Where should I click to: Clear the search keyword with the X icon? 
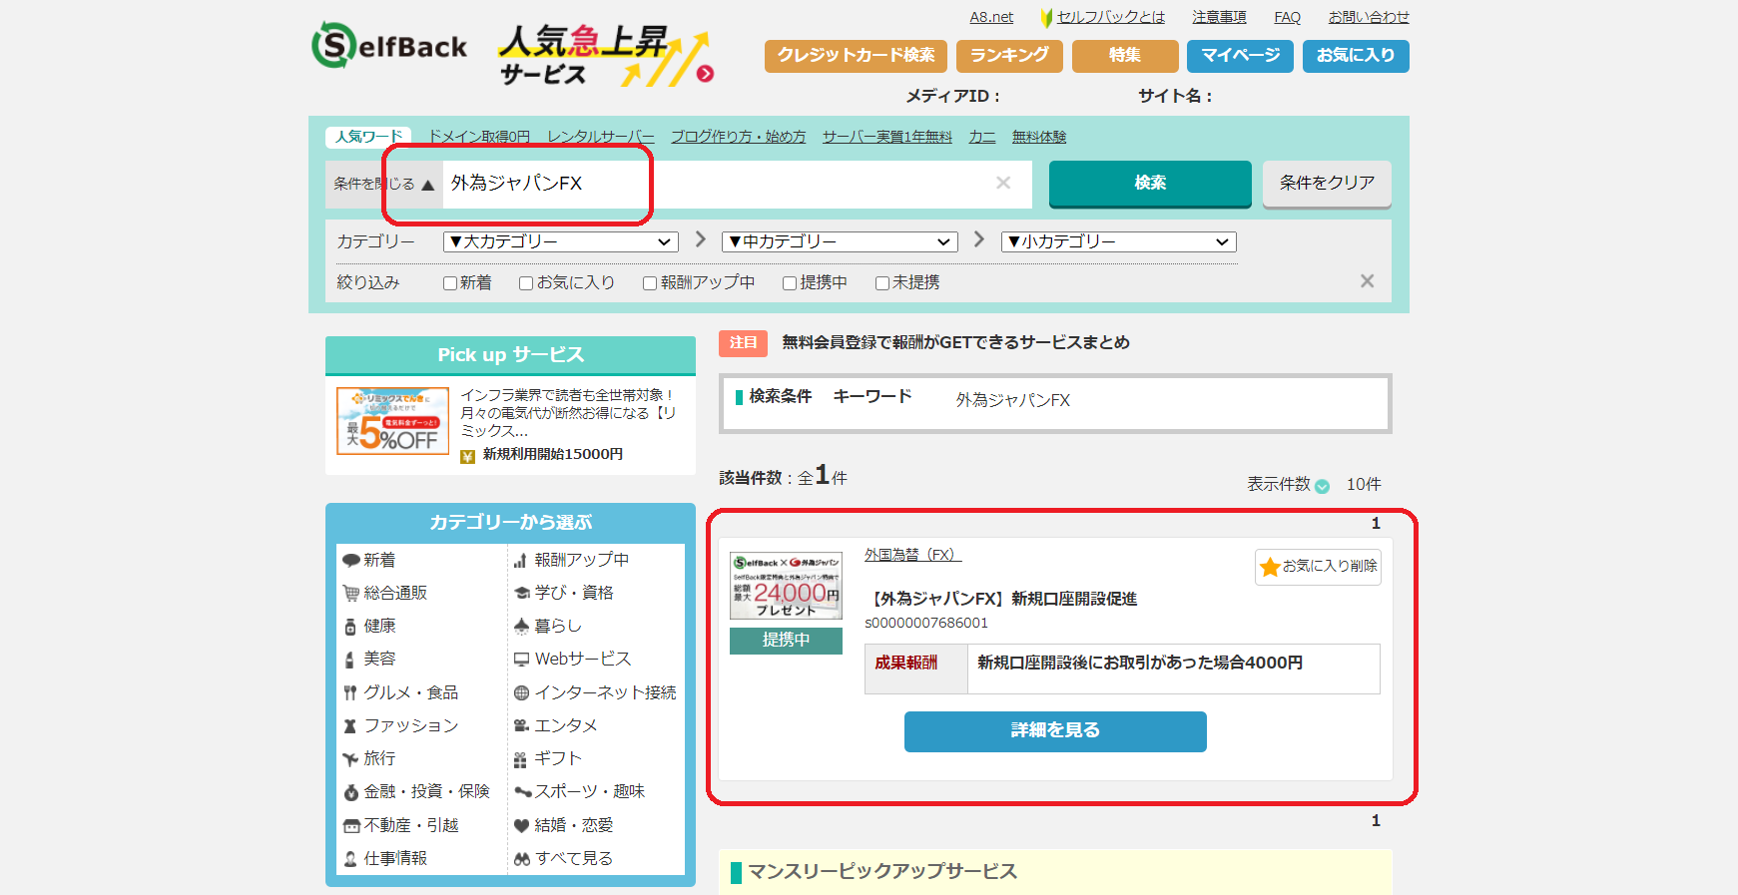pyautogui.click(x=1003, y=183)
